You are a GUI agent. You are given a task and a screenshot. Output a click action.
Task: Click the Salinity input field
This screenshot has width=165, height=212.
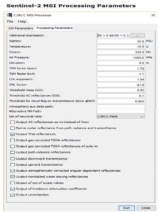click(x=121, y=41)
